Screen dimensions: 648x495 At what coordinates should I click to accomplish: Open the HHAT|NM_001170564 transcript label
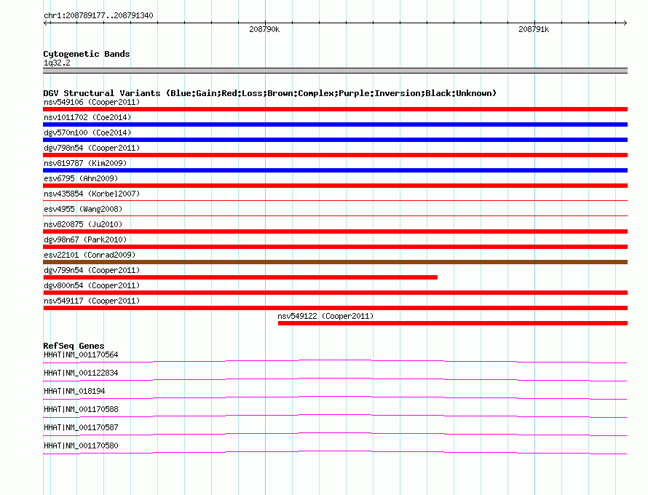[81, 355]
